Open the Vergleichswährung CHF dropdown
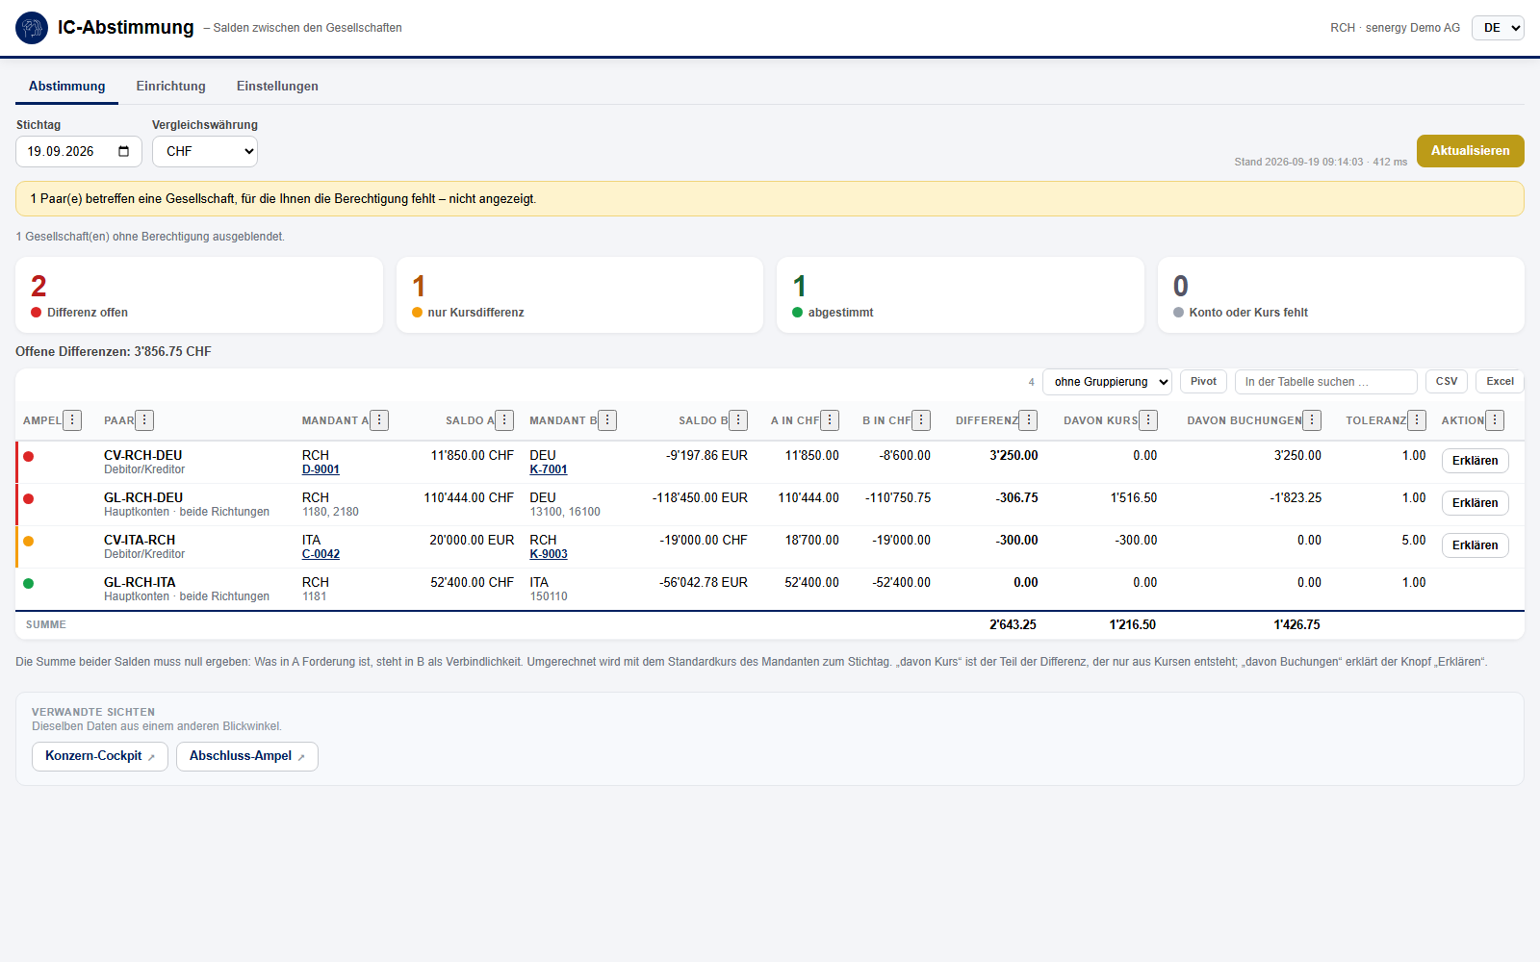 205,151
